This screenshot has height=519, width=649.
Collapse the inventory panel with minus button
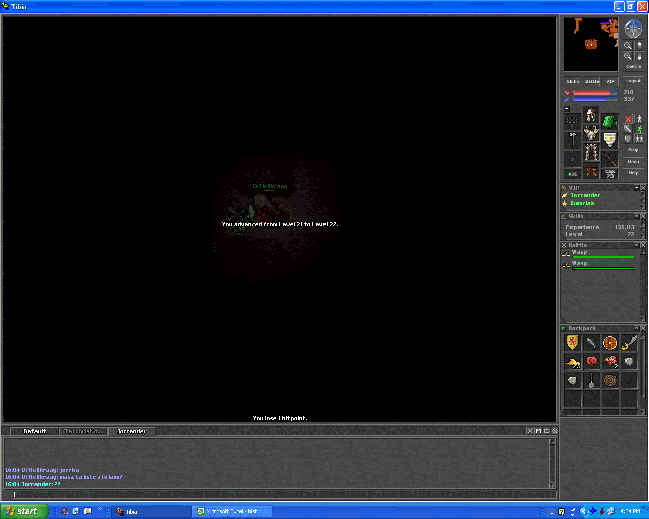pyautogui.click(x=567, y=109)
